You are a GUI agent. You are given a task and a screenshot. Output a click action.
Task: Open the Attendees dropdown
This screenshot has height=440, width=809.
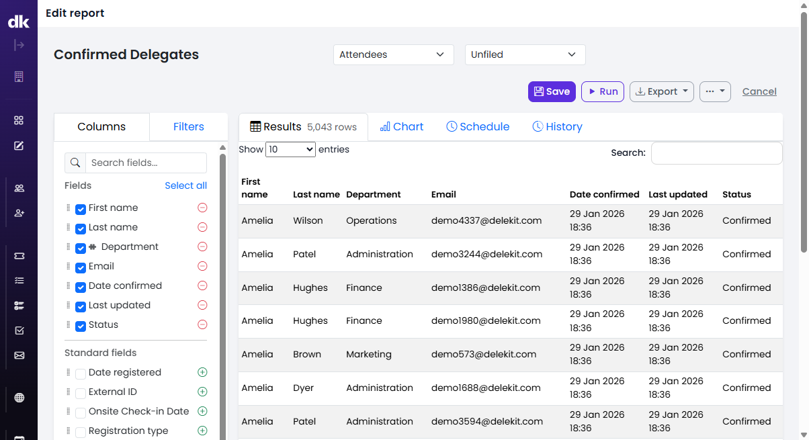[x=394, y=54]
